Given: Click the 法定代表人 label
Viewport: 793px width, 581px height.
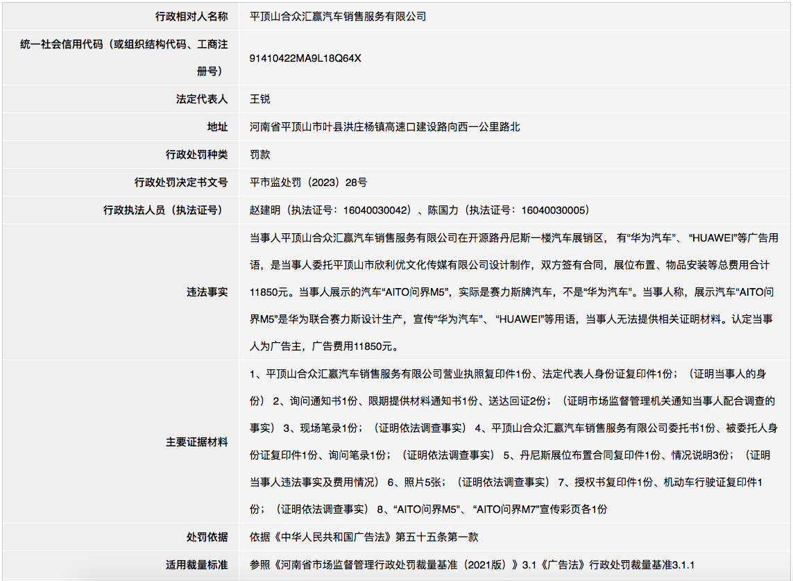Looking at the screenshot, I should [x=202, y=99].
